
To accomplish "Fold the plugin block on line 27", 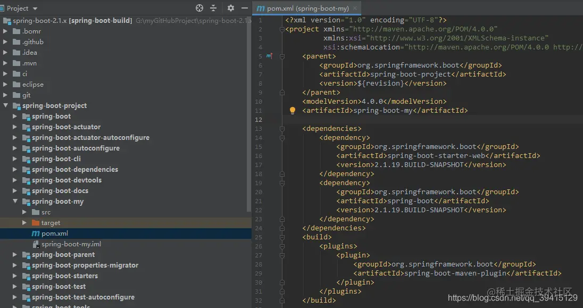I will coord(282,255).
